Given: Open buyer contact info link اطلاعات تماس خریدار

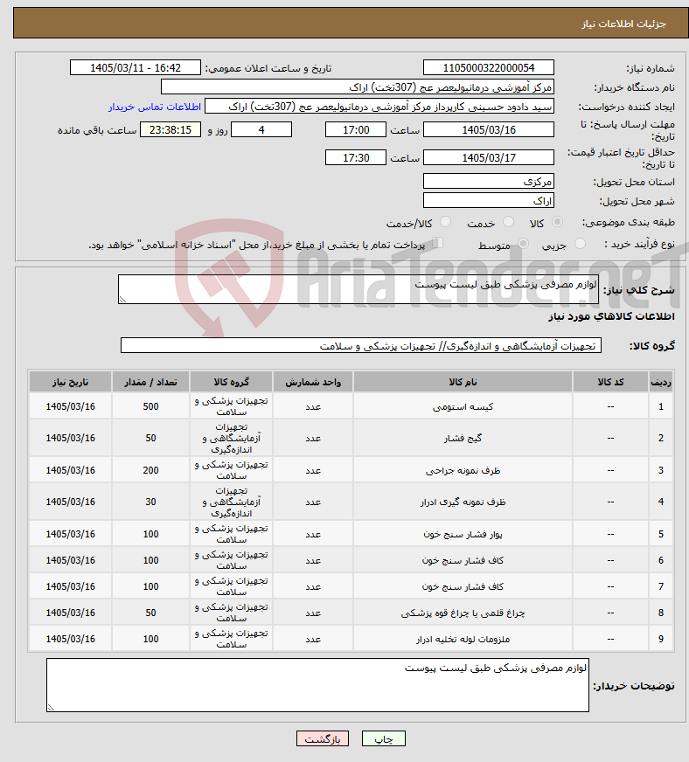Looking at the screenshot, I should [155, 107].
